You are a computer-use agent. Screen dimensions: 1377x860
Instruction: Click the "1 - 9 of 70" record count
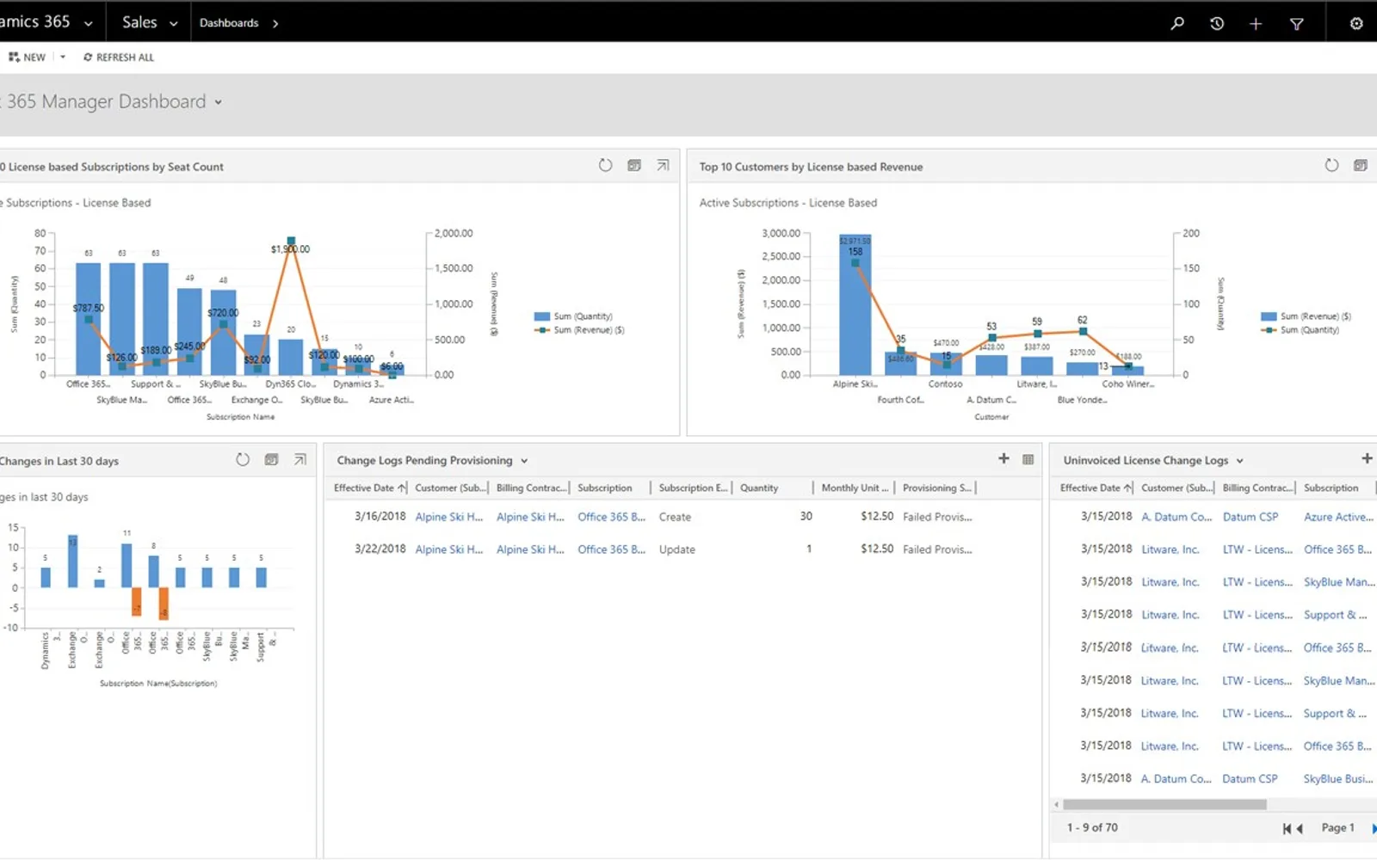pyautogui.click(x=1092, y=827)
